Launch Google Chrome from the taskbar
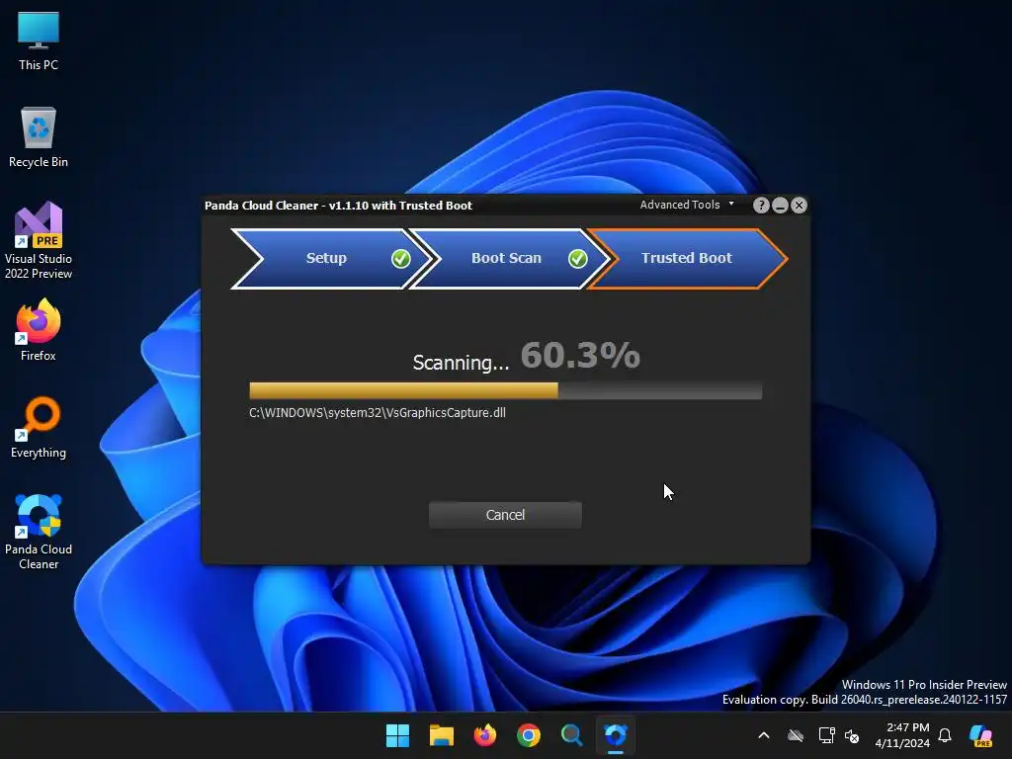This screenshot has width=1012, height=759. point(529,735)
